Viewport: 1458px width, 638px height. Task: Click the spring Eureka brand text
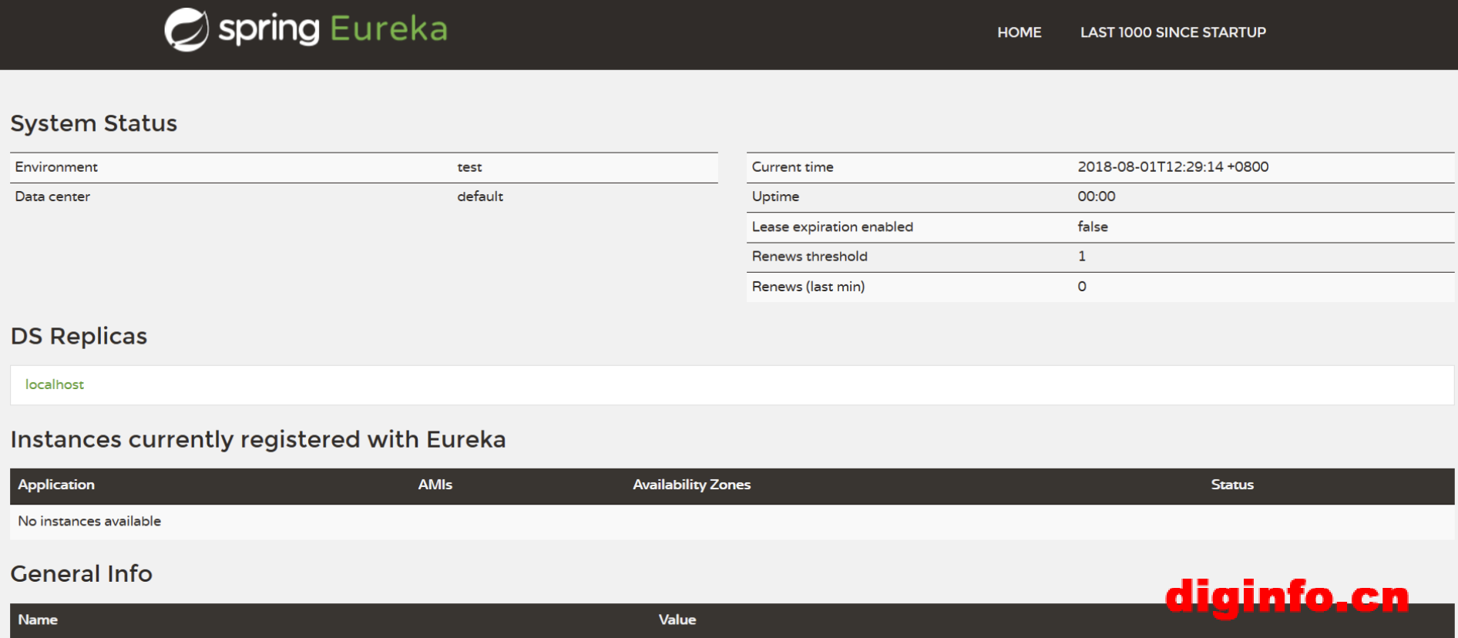pyautogui.click(x=333, y=29)
